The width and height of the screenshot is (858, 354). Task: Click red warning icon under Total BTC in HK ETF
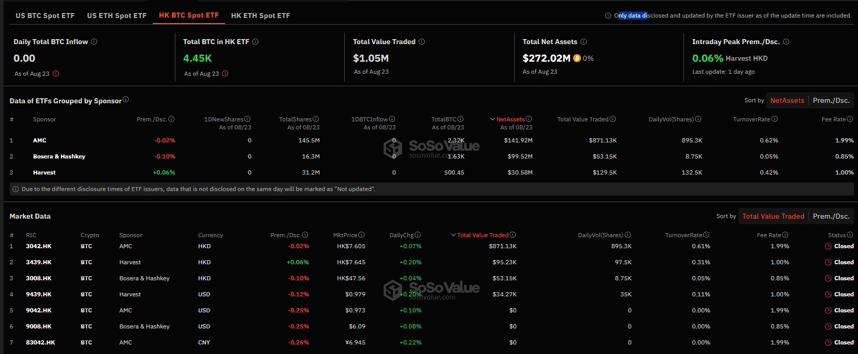click(225, 74)
